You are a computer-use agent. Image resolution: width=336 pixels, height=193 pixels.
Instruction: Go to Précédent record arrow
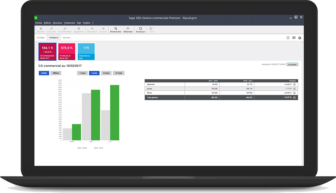click(x=92, y=29)
